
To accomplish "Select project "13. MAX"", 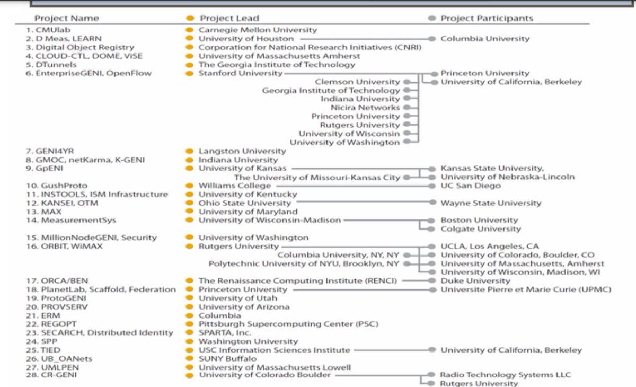I will (45, 212).
